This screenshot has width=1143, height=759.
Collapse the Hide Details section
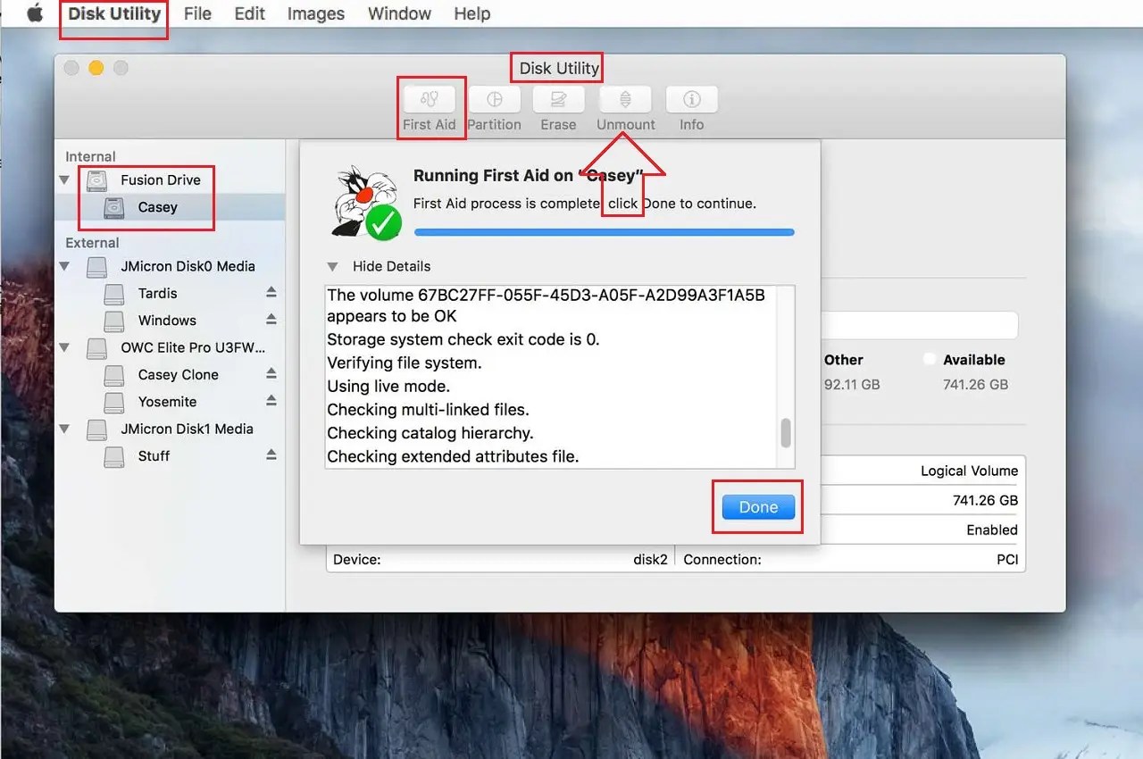(x=334, y=266)
